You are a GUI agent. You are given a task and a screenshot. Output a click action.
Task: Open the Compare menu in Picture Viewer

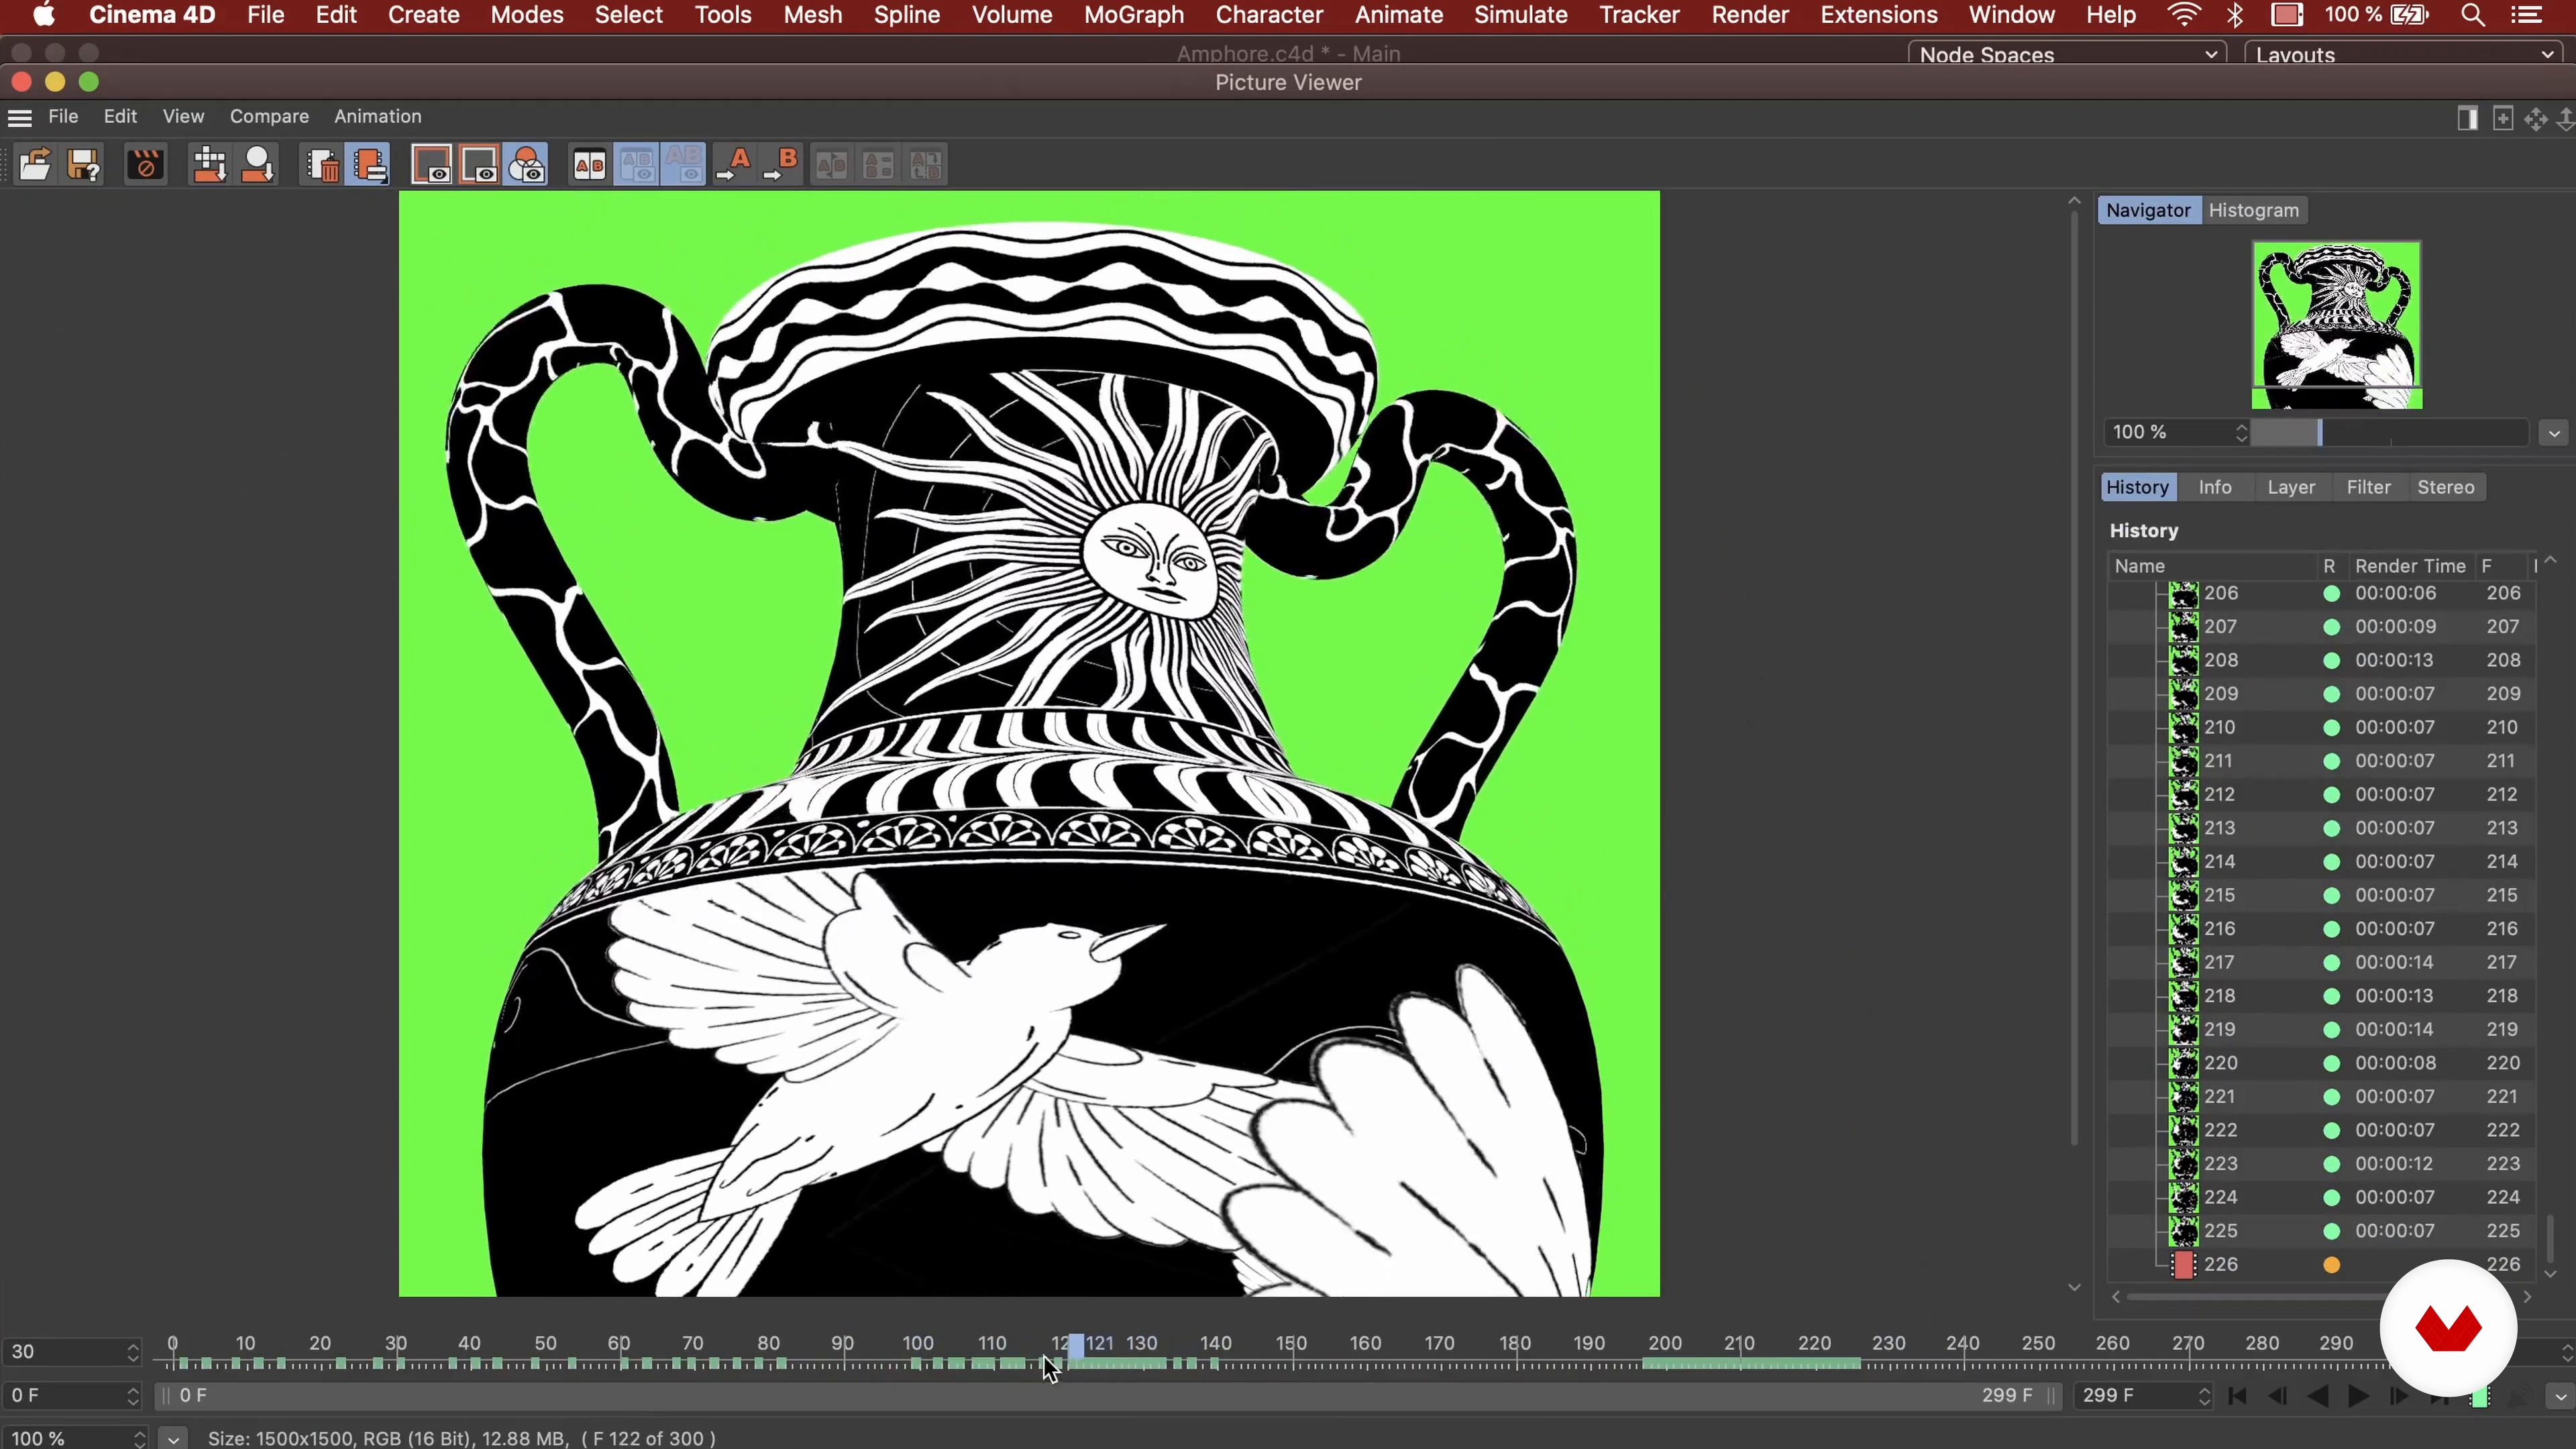point(269,117)
